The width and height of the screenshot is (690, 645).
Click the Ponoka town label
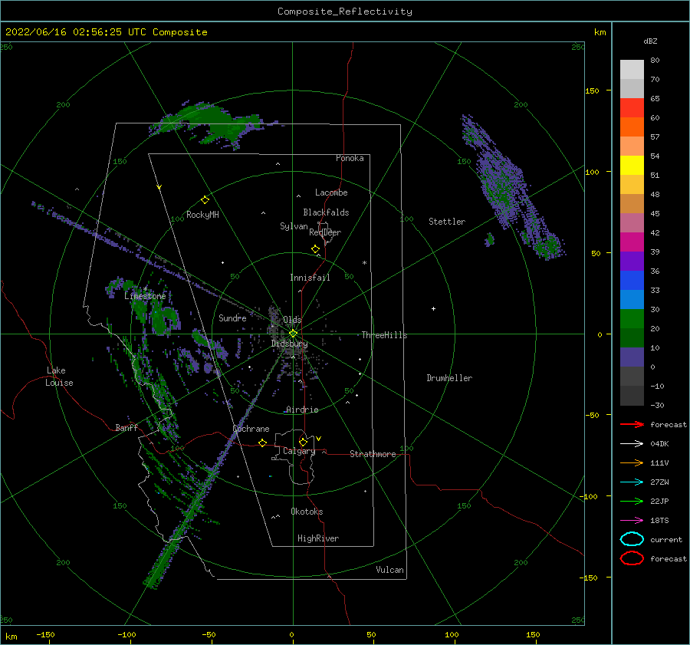[x=350, y=158]
